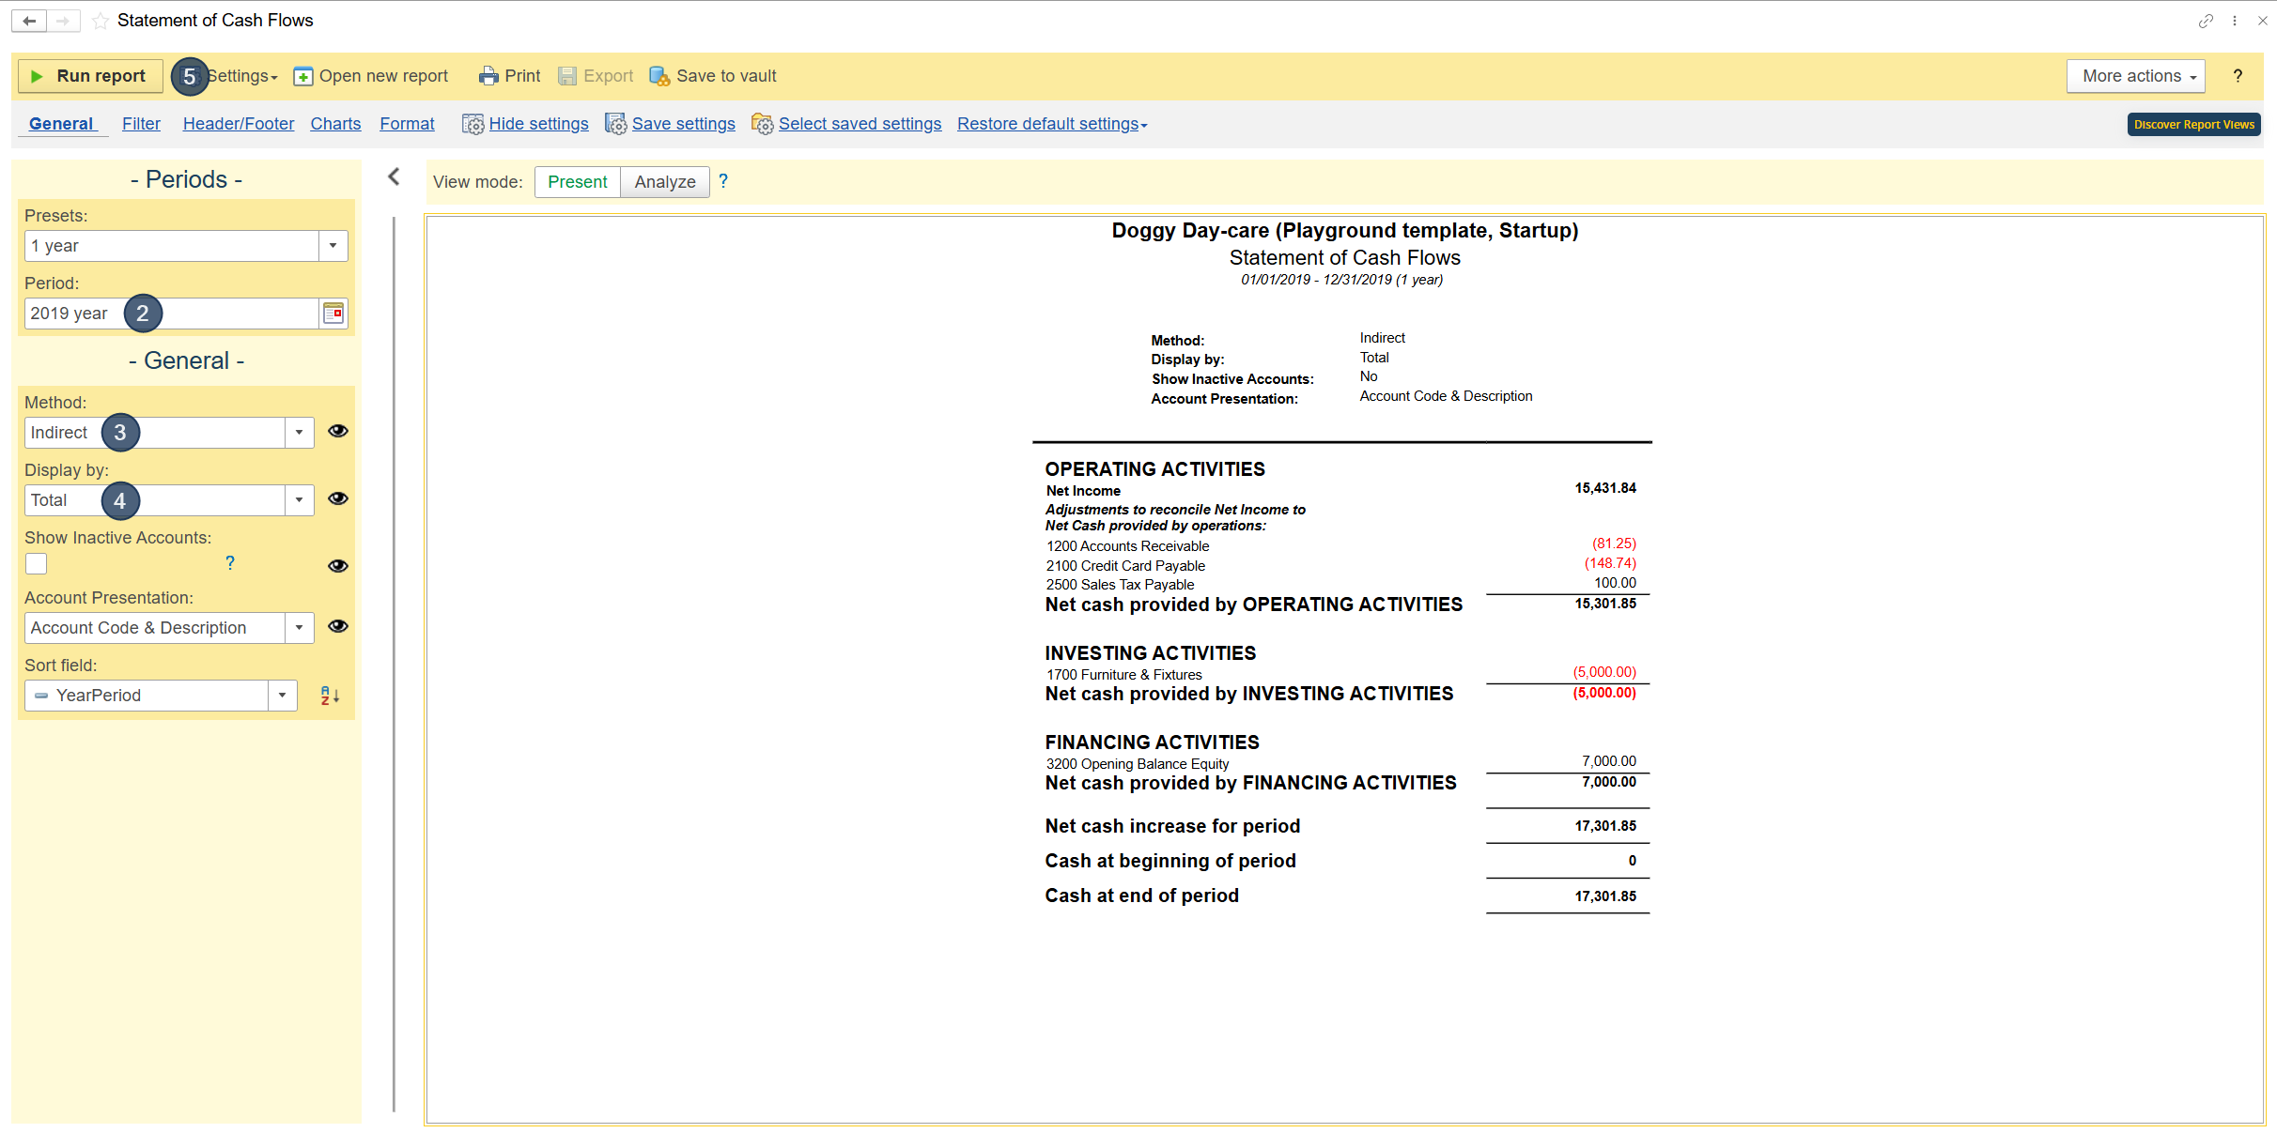Collapse settings panel with left chevron

[x=395, y=176]
